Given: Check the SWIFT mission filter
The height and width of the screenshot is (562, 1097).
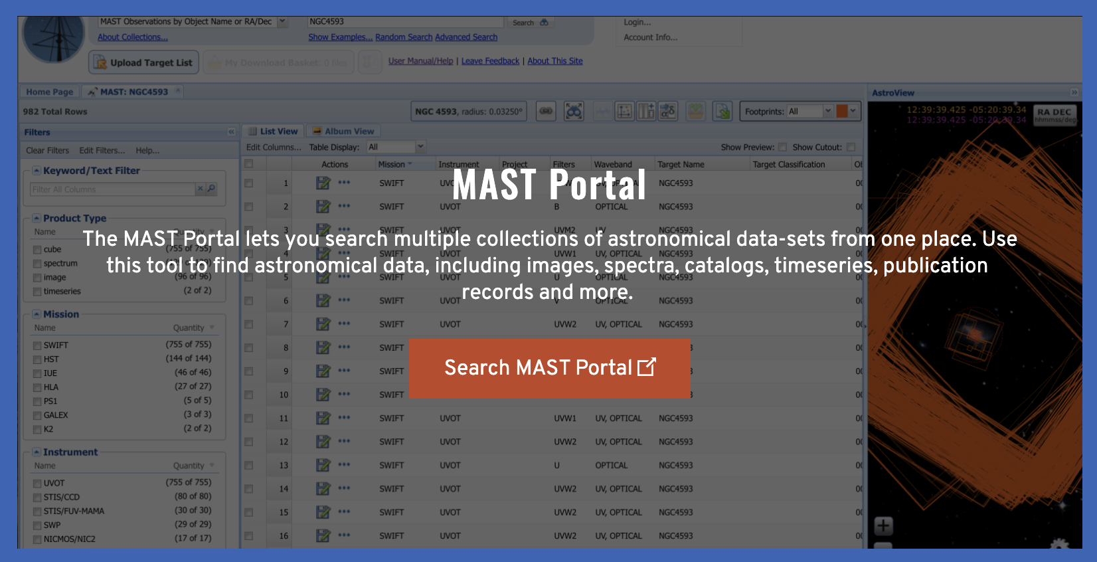Looking at the screenshot, I should coord(37,345).
